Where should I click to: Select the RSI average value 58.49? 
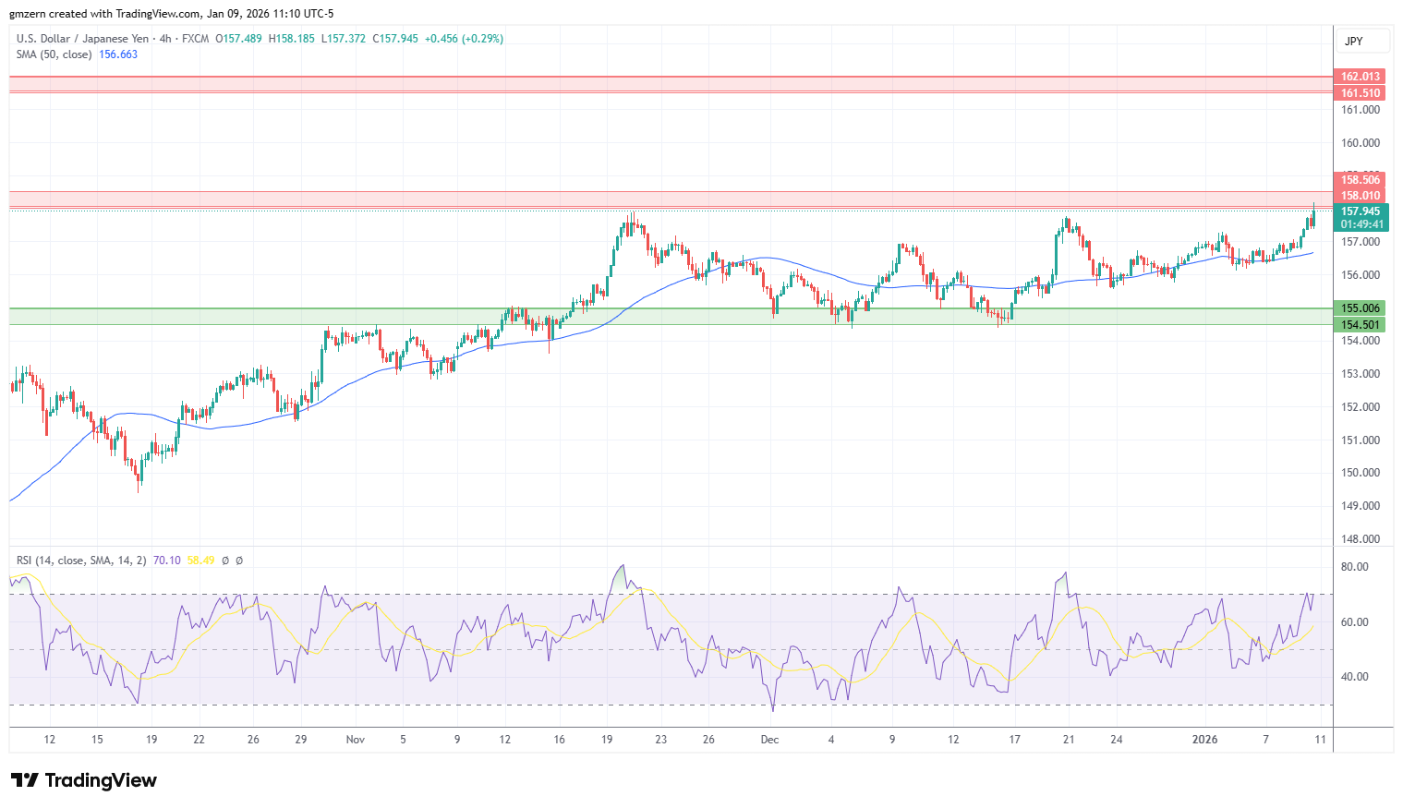click(x=200, y=561)
